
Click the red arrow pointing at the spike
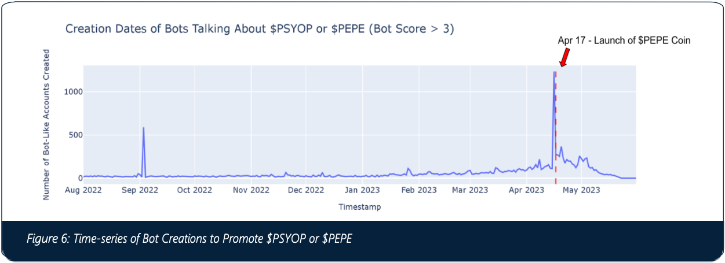click(x=563, y=57)
